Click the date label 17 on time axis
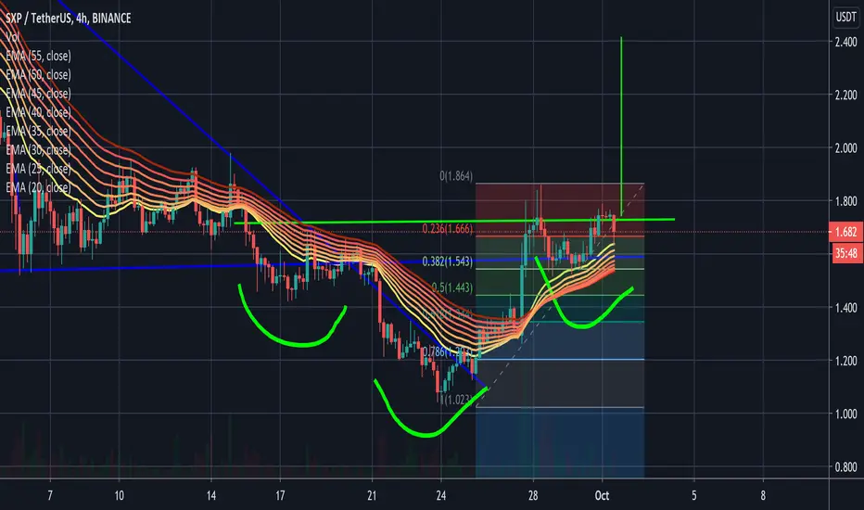Screen dimensions: 864x510 pos(280,496)
